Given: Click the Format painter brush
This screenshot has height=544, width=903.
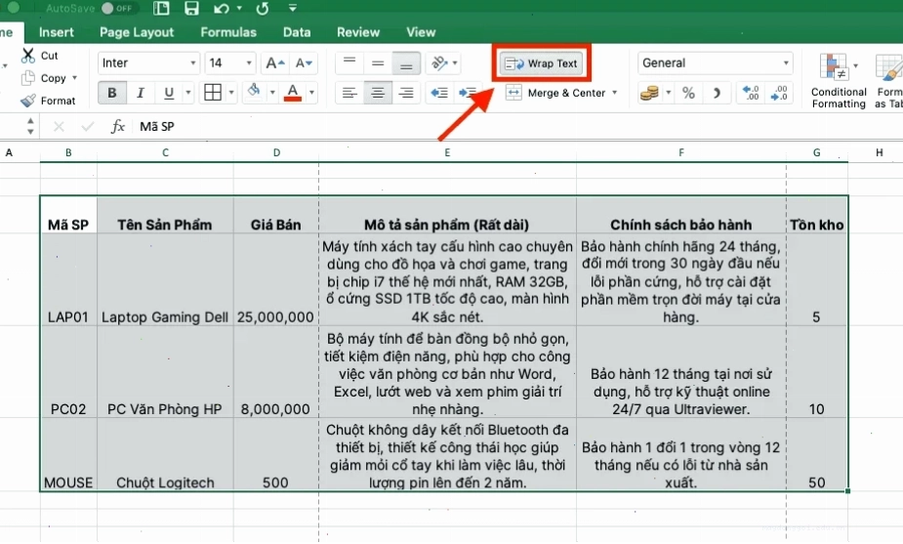Looking at the screenshot, I should coord(48,101).
